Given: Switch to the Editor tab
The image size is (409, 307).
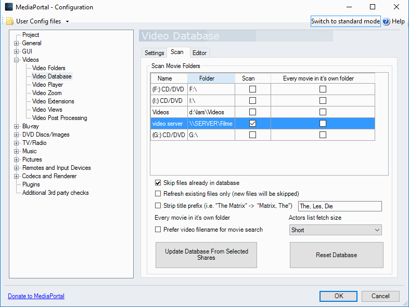Looking at the screenshot, I should pyautogui.click(x=199, y=53).
